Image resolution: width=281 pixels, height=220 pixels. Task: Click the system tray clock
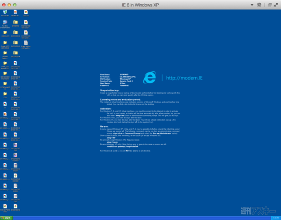pyautogui.click(x=276, y=218)
